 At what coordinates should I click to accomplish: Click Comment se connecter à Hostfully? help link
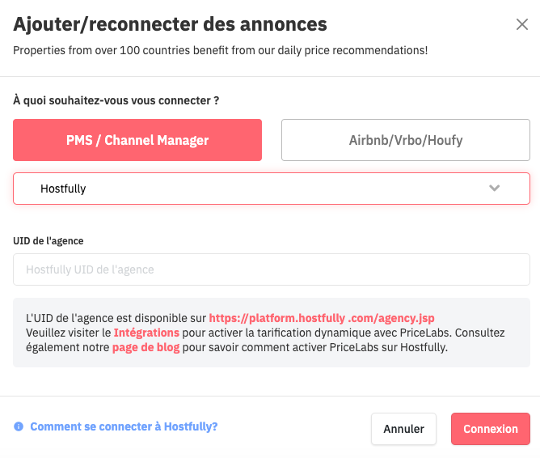pyautogui.click(x=124, y=426)
